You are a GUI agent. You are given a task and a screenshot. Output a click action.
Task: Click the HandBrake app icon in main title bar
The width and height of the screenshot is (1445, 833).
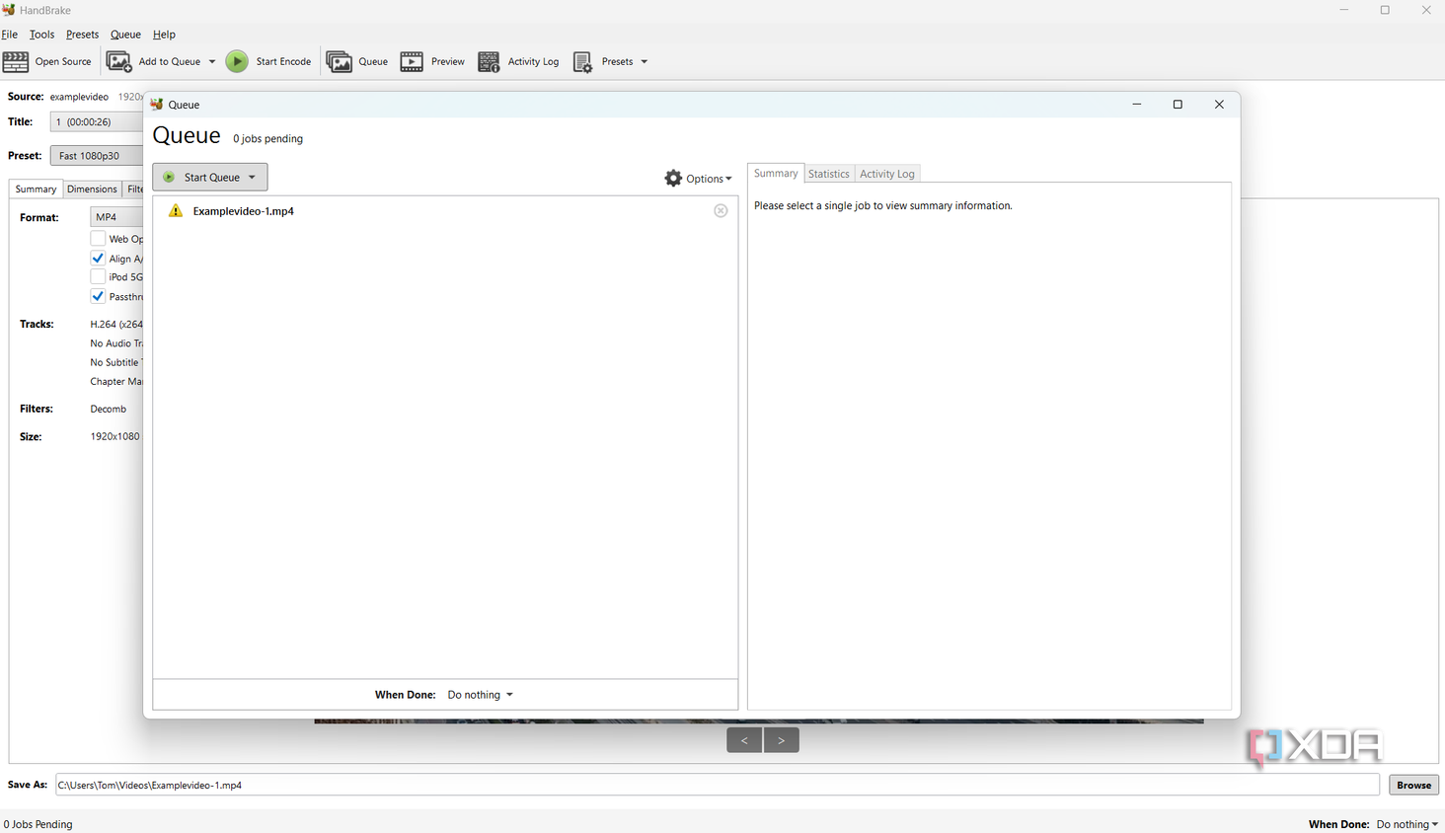click(x=9, y=10)
